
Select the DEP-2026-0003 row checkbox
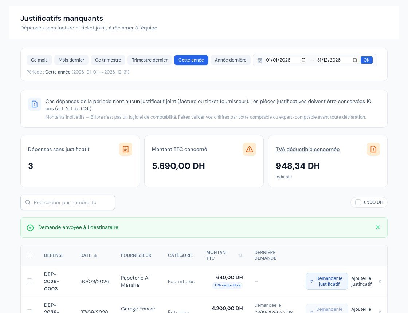tap(30, 281)
